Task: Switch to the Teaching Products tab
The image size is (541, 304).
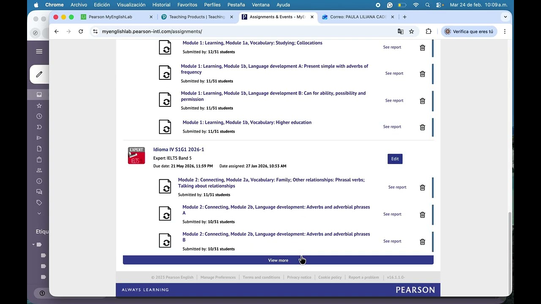Action: [197, 17]
